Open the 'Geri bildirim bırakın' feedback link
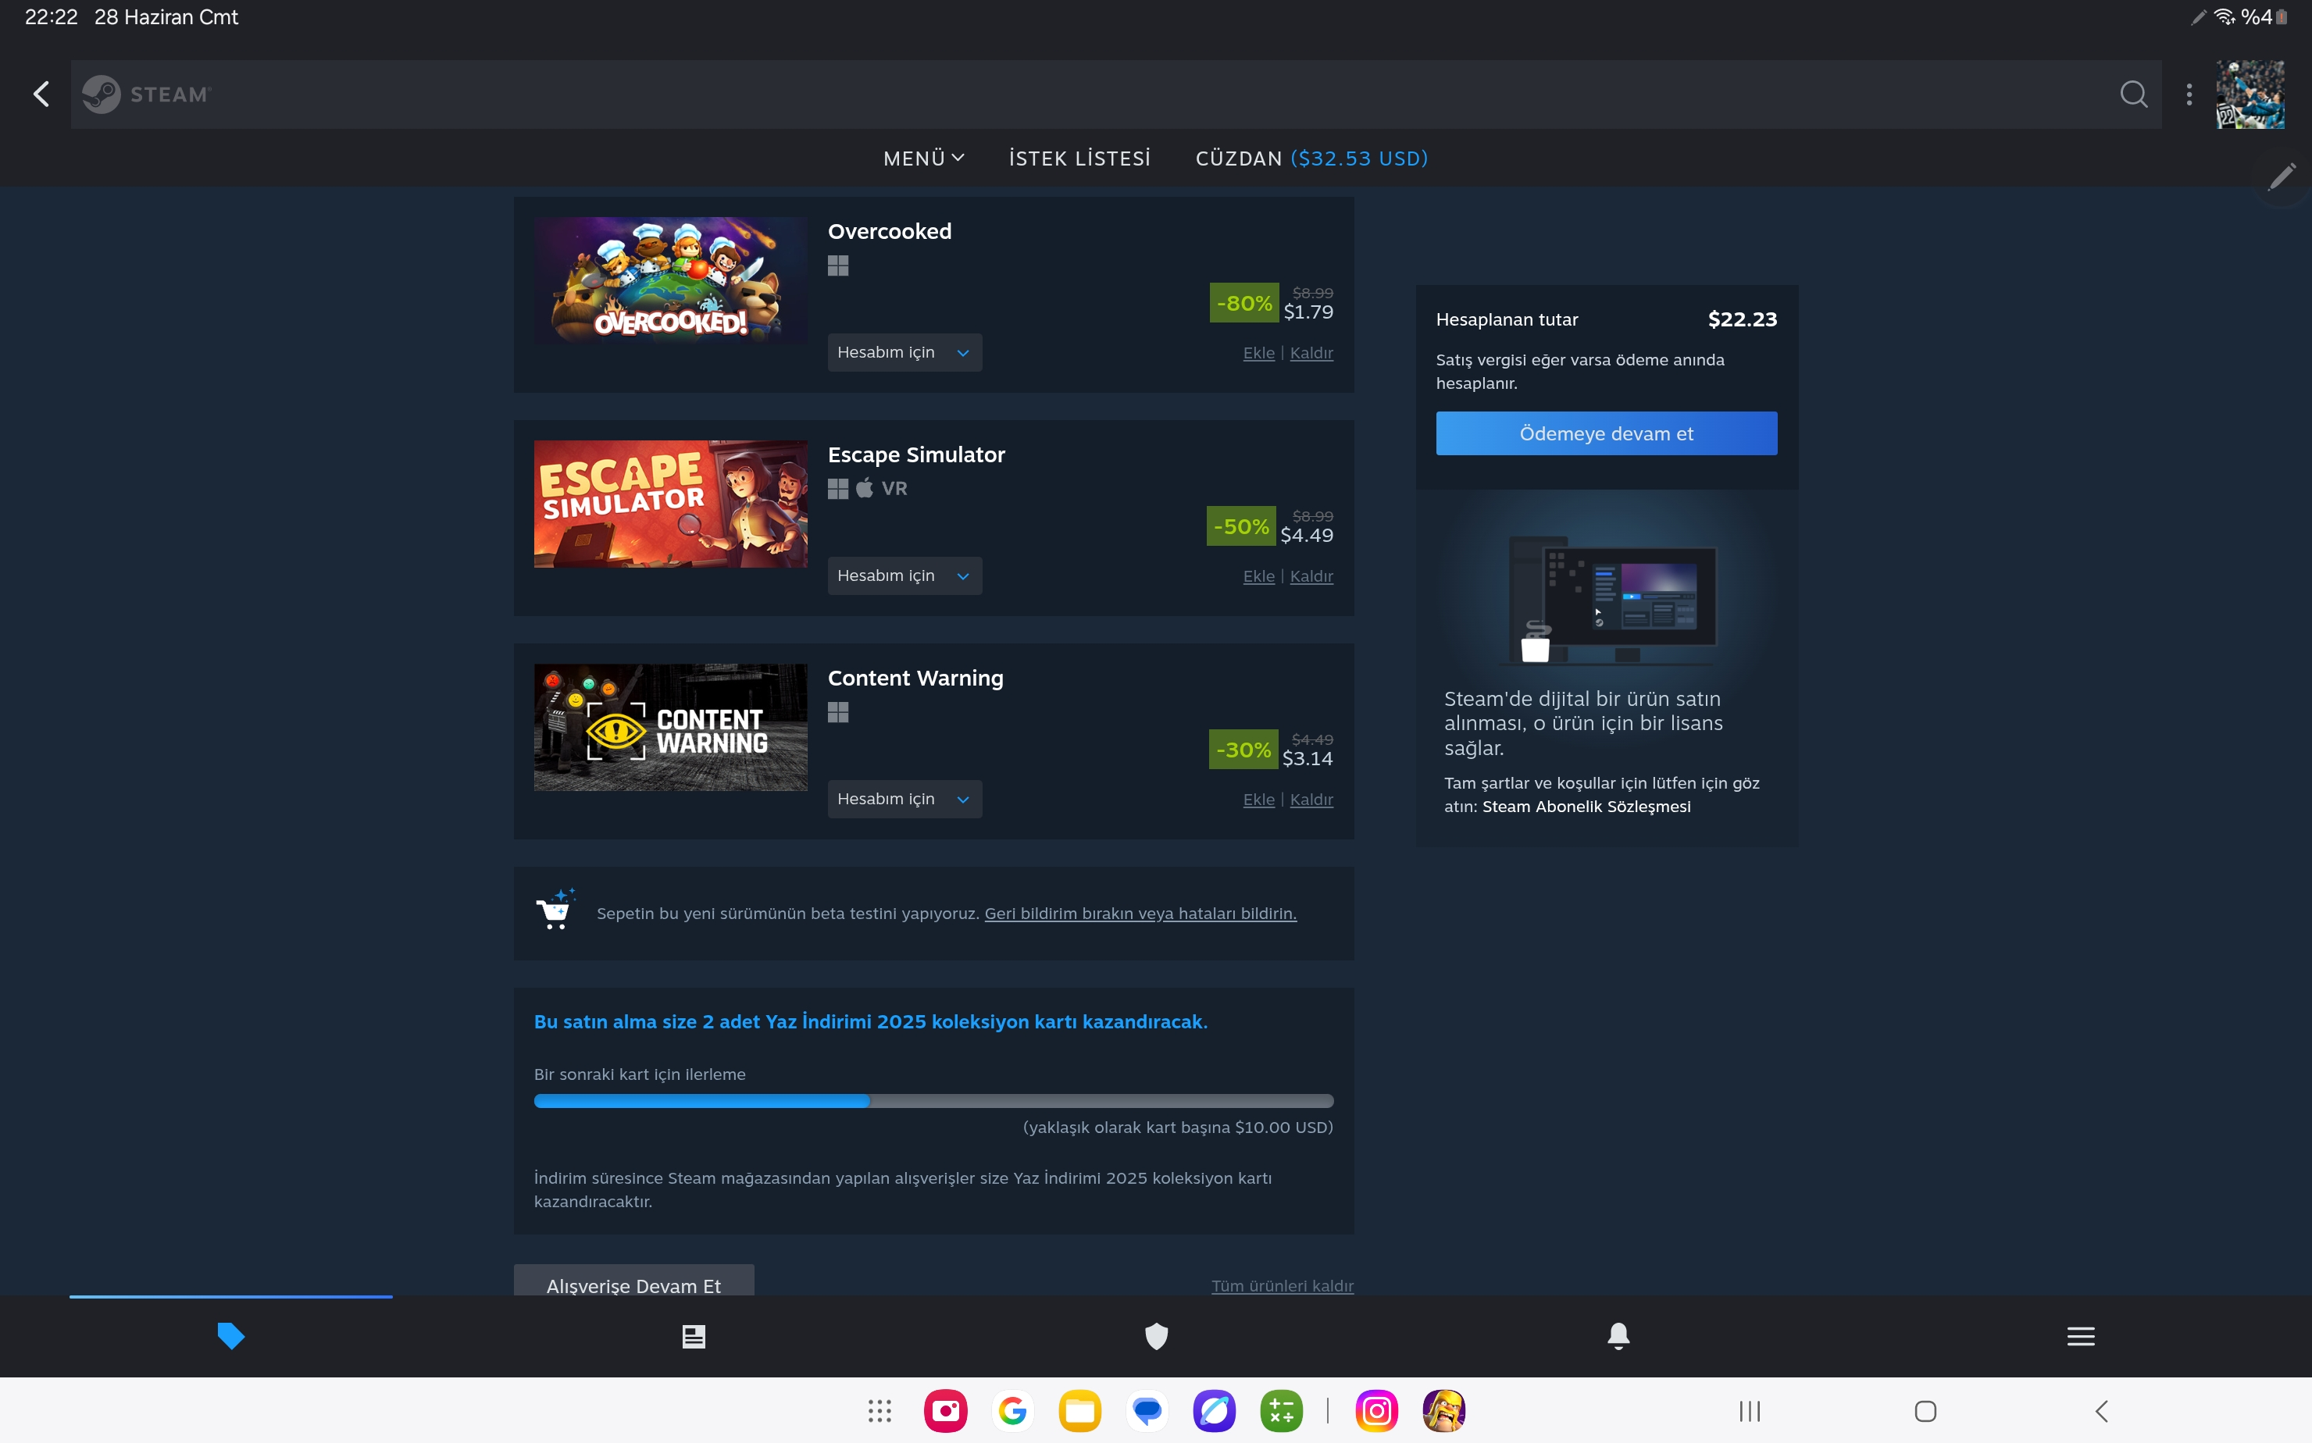 point(1140,914)
